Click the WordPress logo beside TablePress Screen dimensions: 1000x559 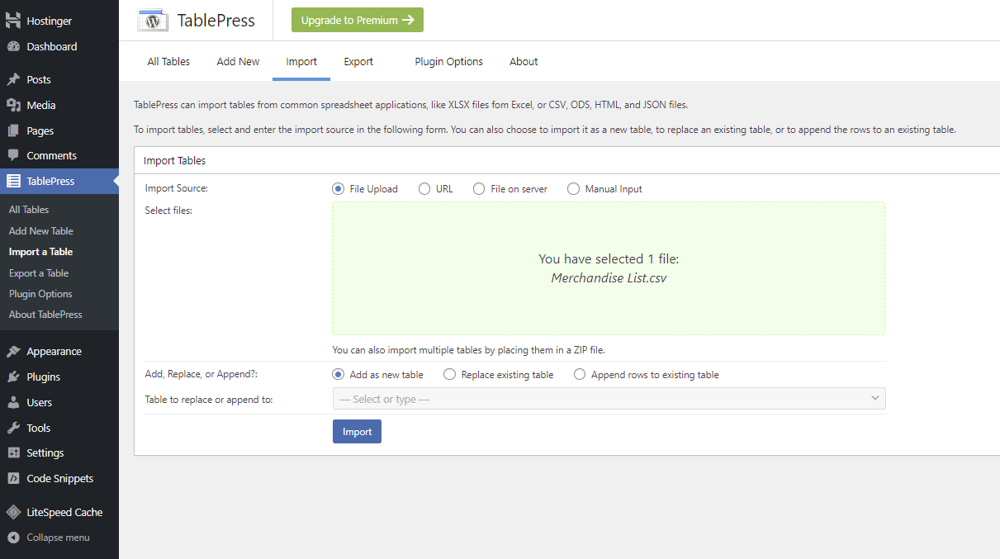[x=152, y=20]
